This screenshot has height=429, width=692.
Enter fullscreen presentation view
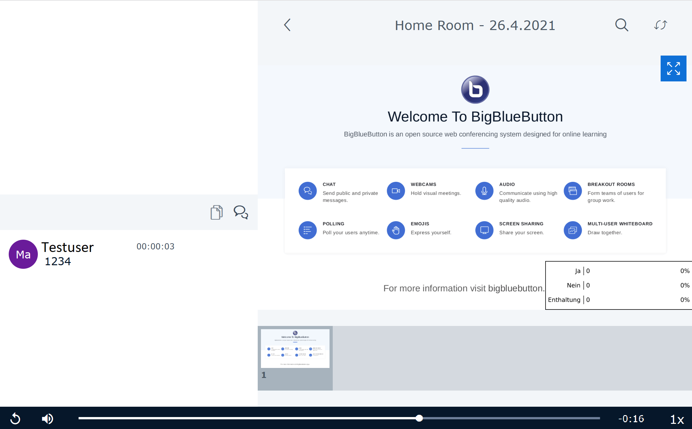[673, 68]
